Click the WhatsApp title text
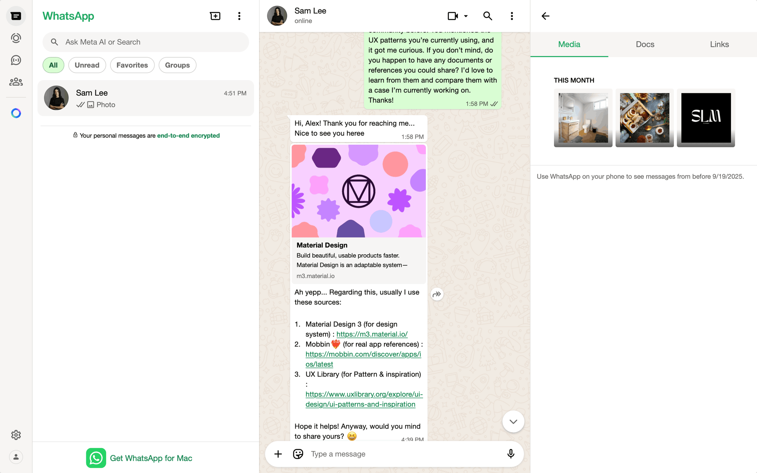757x473 pixels. click(68, 16)
